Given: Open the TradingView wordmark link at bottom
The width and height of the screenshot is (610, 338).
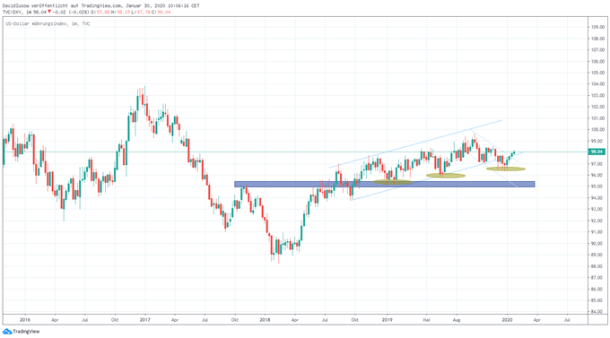Looking at the screenshot, I should tap(26, 332).
